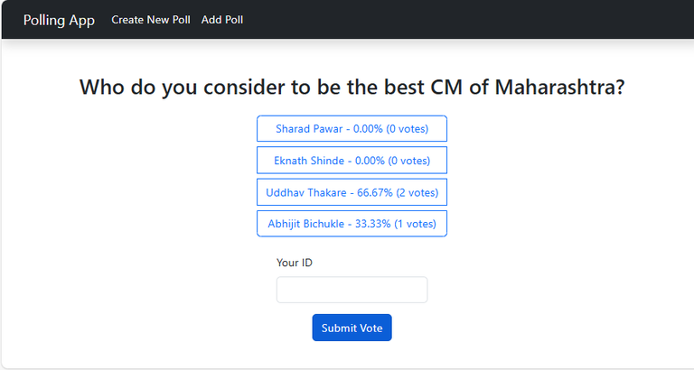
Task: Go to Add Poll in navbar
Action: (222, 20)
